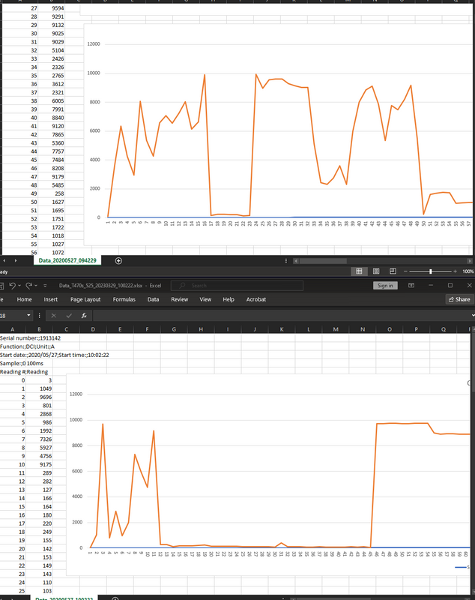Open the Undo history dropdown arrow
The image size is (475, 600).
(19, 286)
